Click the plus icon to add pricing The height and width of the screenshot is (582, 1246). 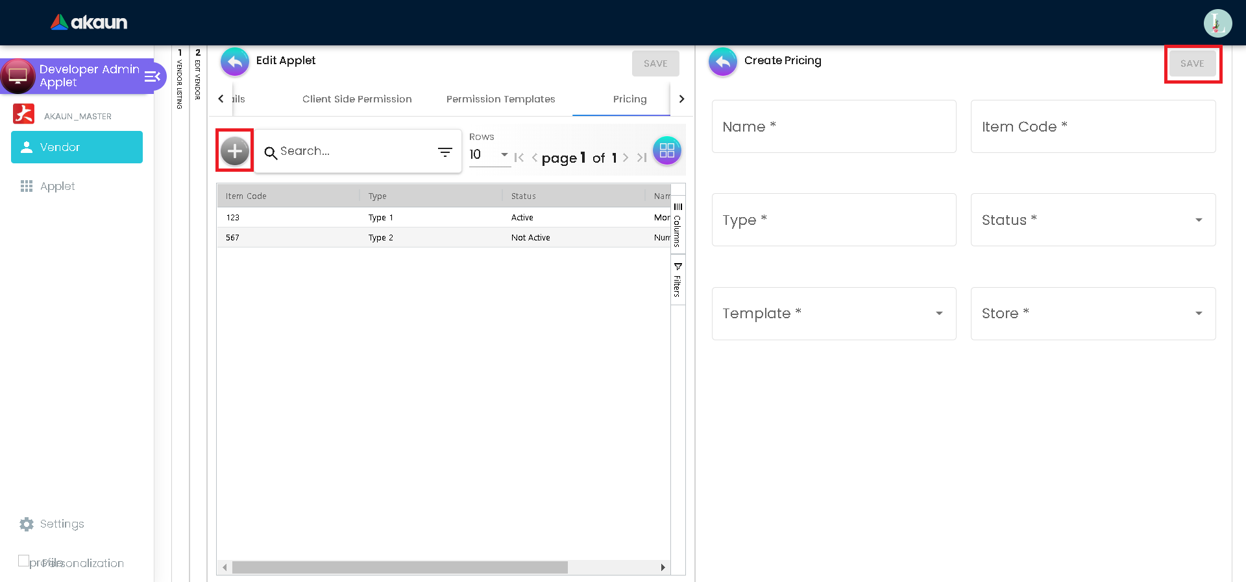(234, 151)
